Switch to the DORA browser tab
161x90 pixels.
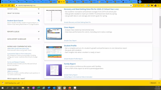tap(109, 2)
